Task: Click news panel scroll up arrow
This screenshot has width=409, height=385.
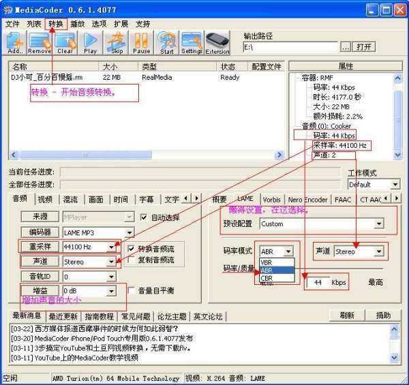Action: (x=394, y=329)
